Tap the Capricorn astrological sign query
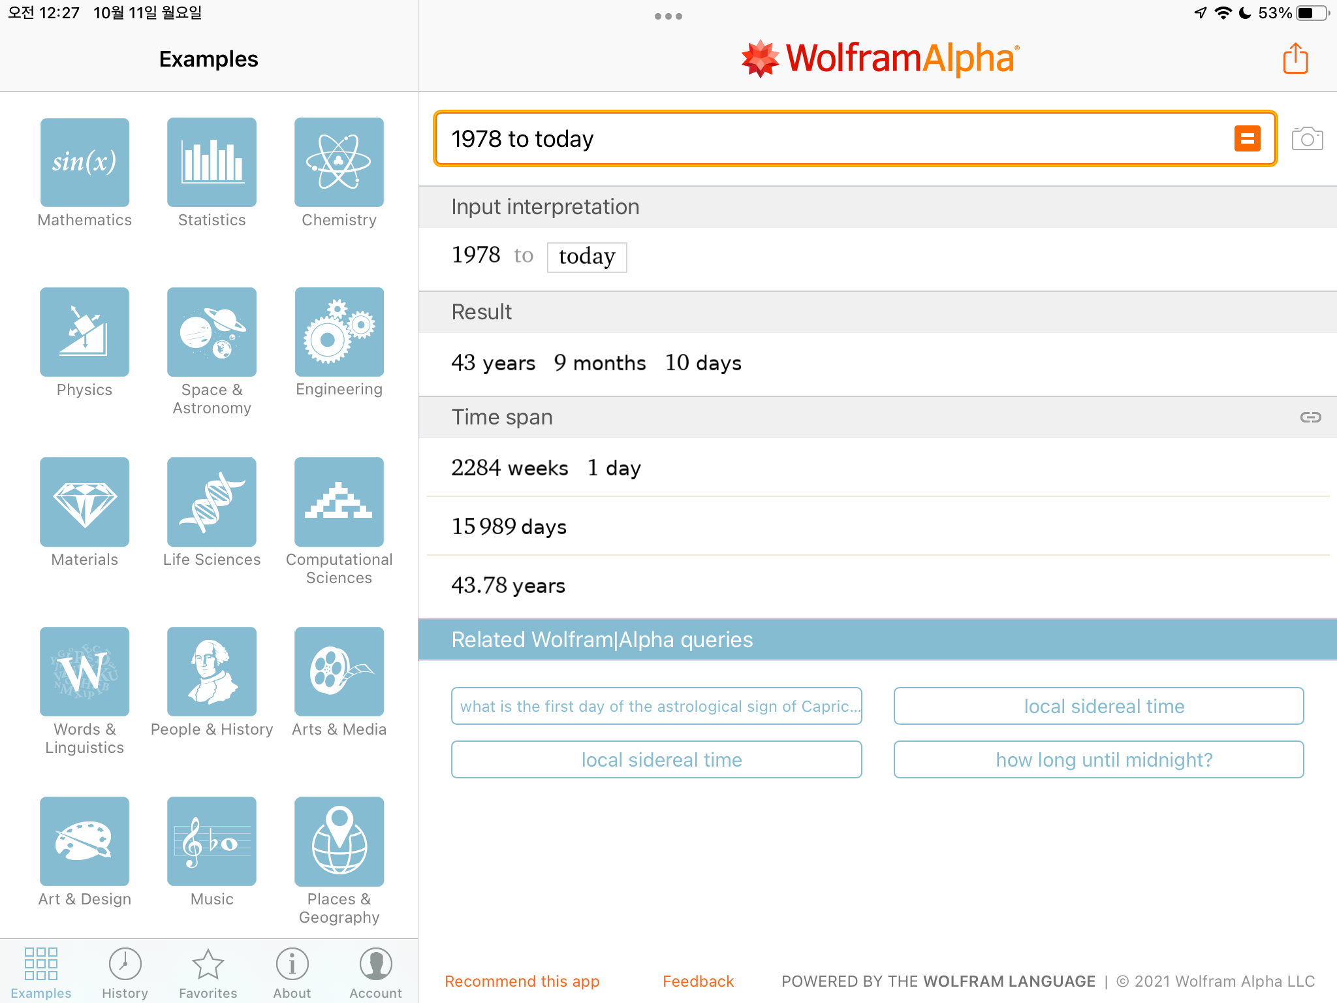Image resolution: width=1337 pixels, height=1003 pixels. click(656, 706)
